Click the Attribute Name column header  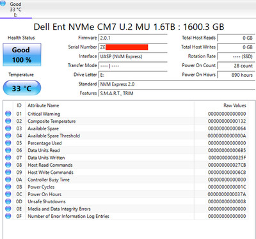click(43, 105)
